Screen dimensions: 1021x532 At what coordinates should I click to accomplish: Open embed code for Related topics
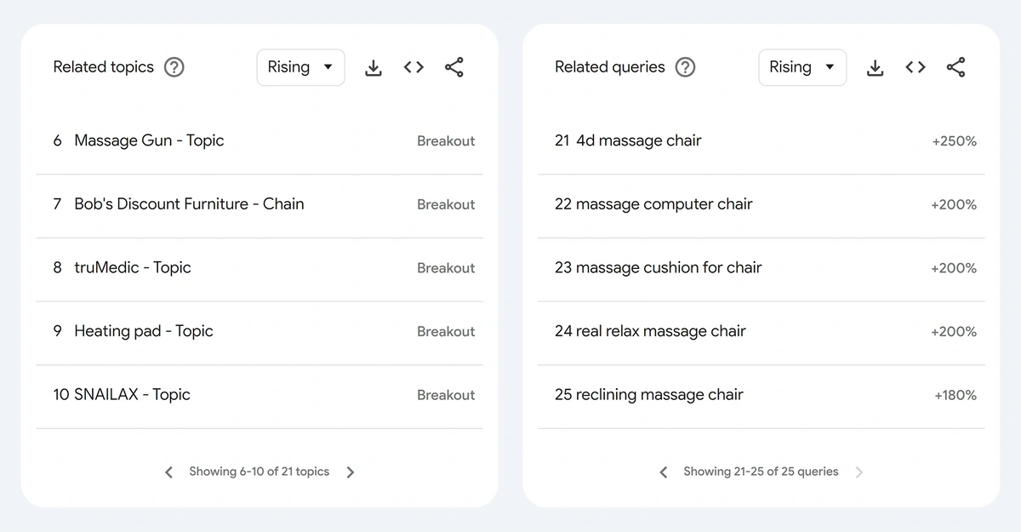coord(414,67)
